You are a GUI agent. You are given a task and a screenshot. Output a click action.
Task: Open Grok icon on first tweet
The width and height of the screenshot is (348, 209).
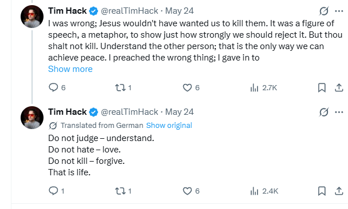[324, 11]
